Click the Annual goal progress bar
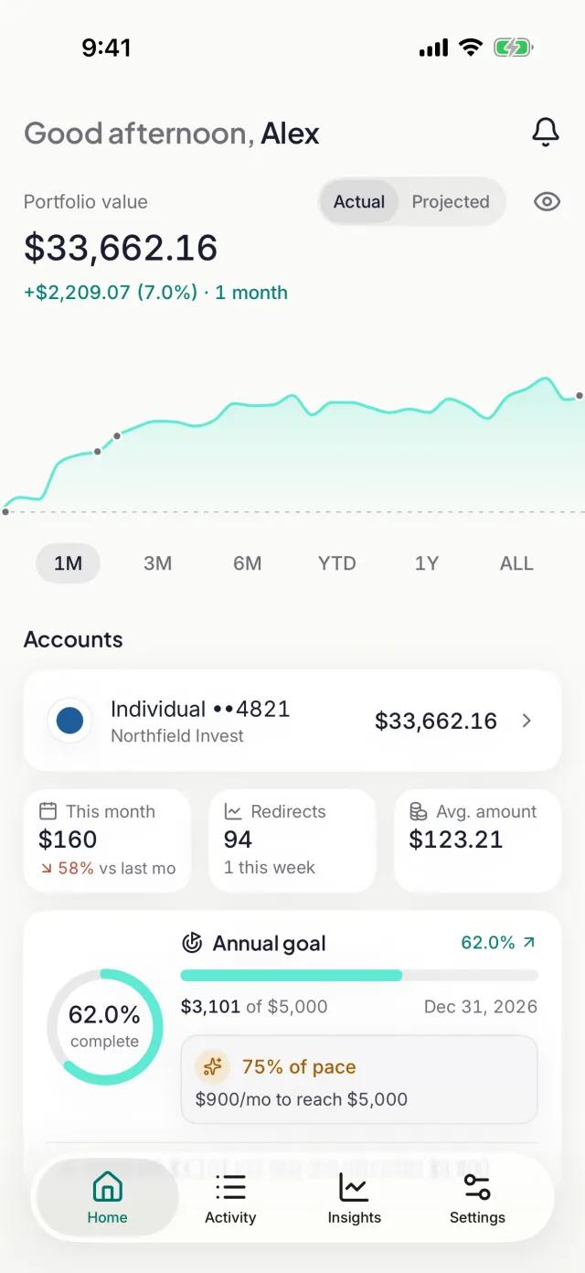The height and width of the screenshot is (1273, 585). point(359,976)
